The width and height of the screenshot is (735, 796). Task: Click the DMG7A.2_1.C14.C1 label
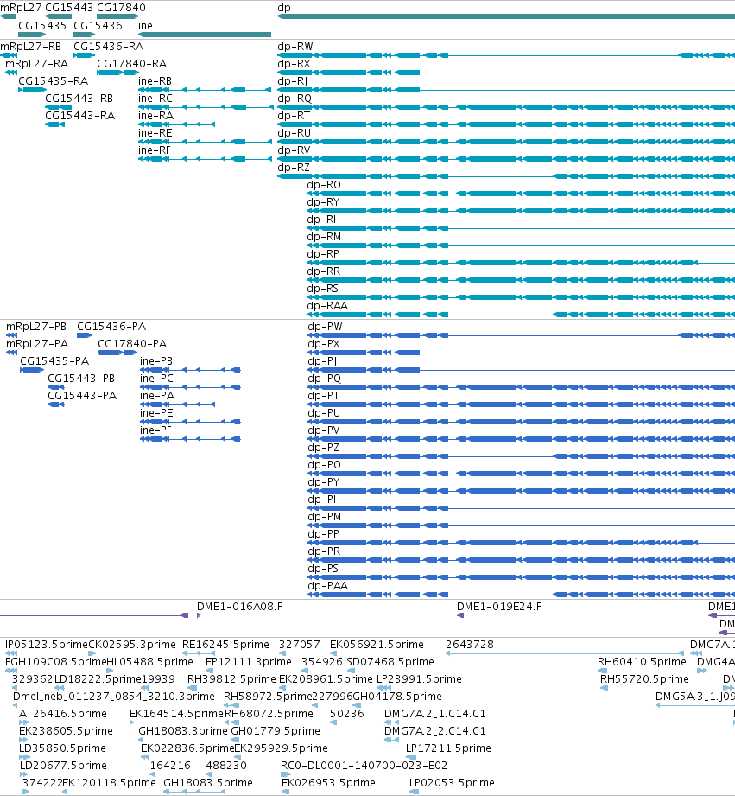(x=435, y=714)
